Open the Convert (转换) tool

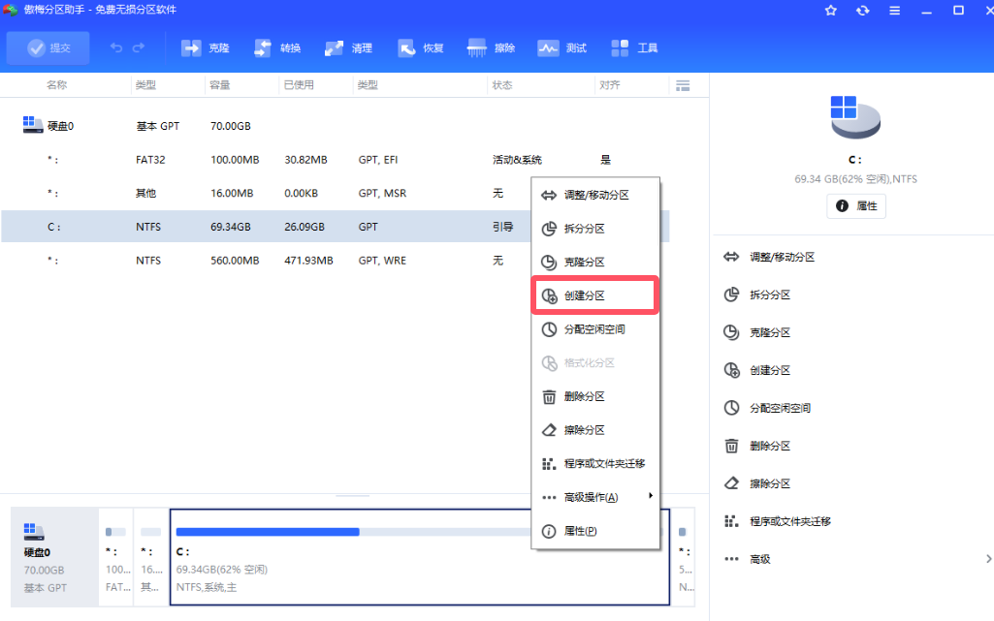coord(276,46)
